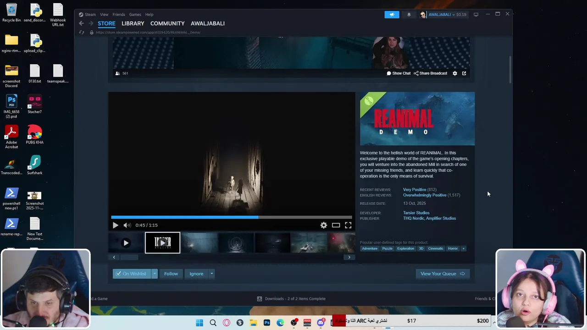
Task: Open the AWALJABALI profile tab
Action: coord(208,23)
